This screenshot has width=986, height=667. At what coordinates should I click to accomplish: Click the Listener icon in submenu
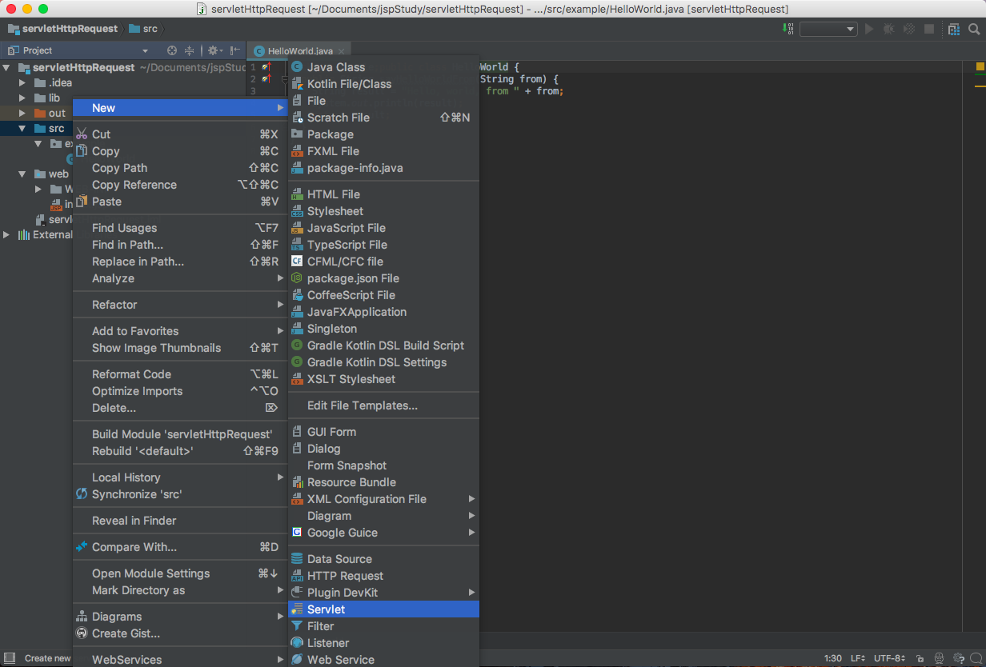tap(297, 643)
